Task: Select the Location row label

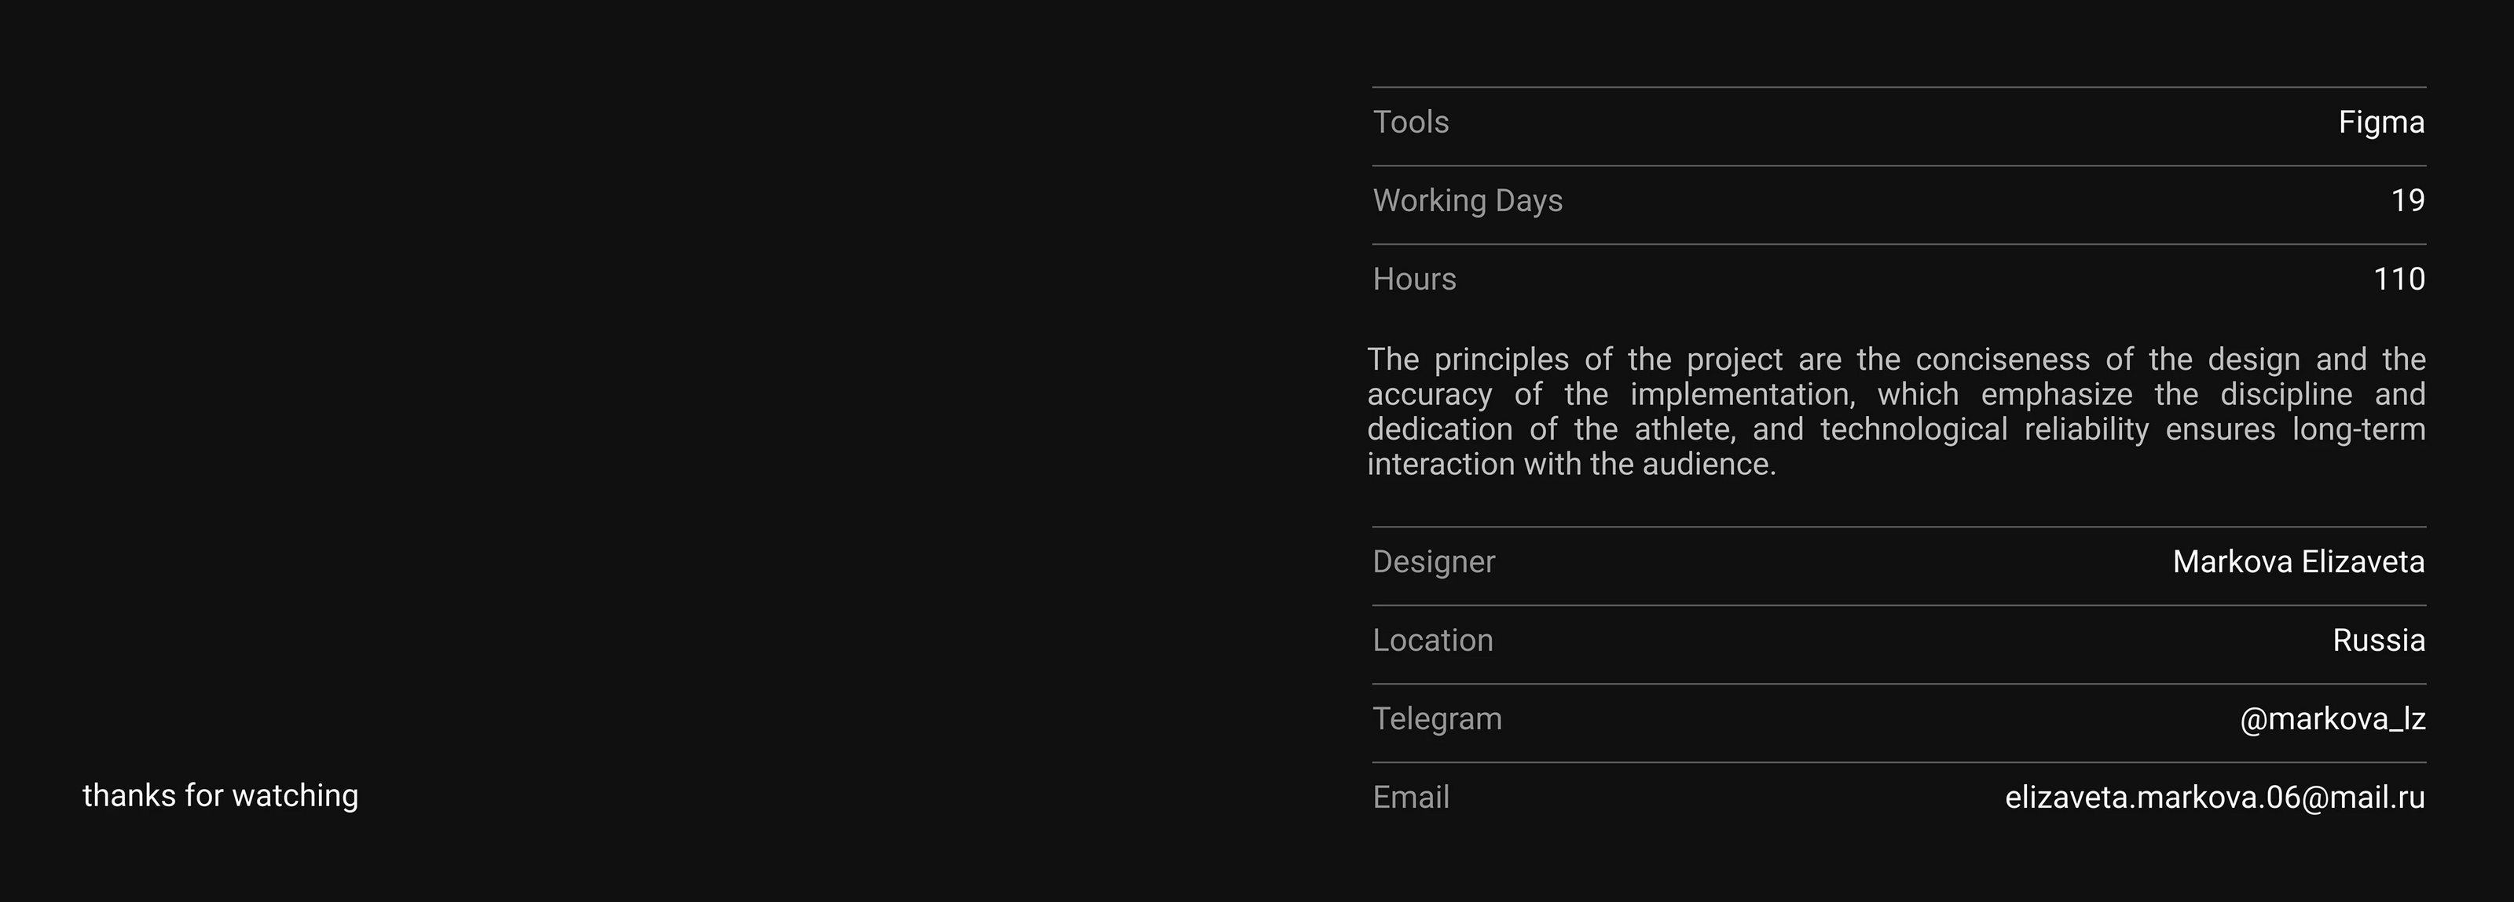Action: click(1431, 641)
